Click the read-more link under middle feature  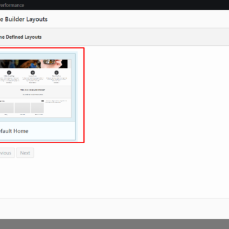[x=32, y=83]
